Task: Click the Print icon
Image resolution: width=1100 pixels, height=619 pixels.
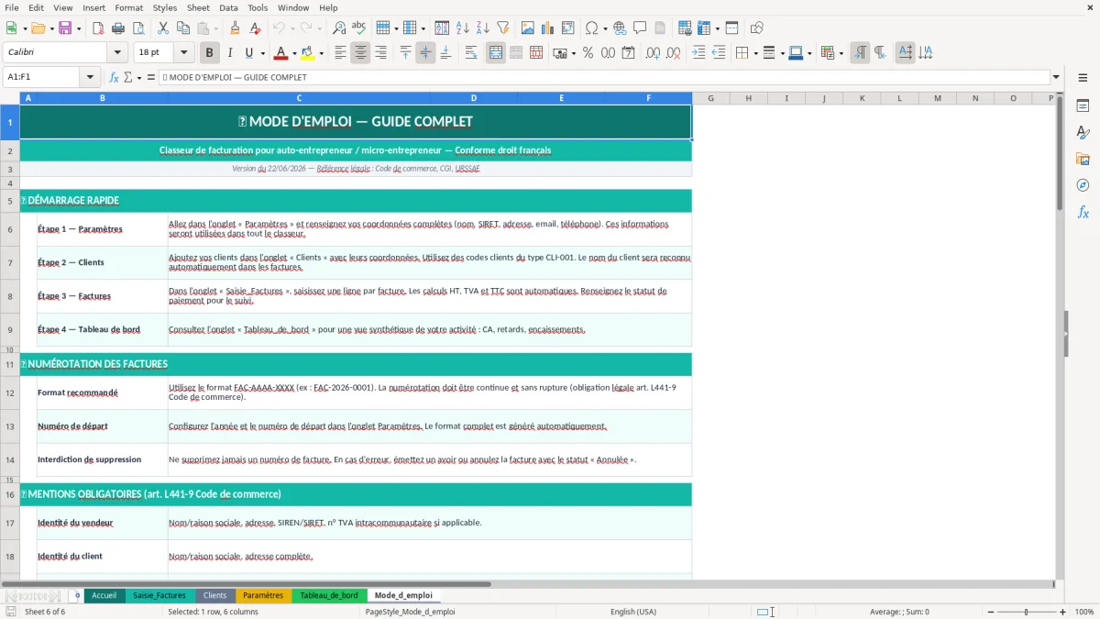Action: 118,28
